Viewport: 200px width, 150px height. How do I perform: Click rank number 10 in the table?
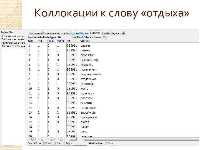[30, 89]
